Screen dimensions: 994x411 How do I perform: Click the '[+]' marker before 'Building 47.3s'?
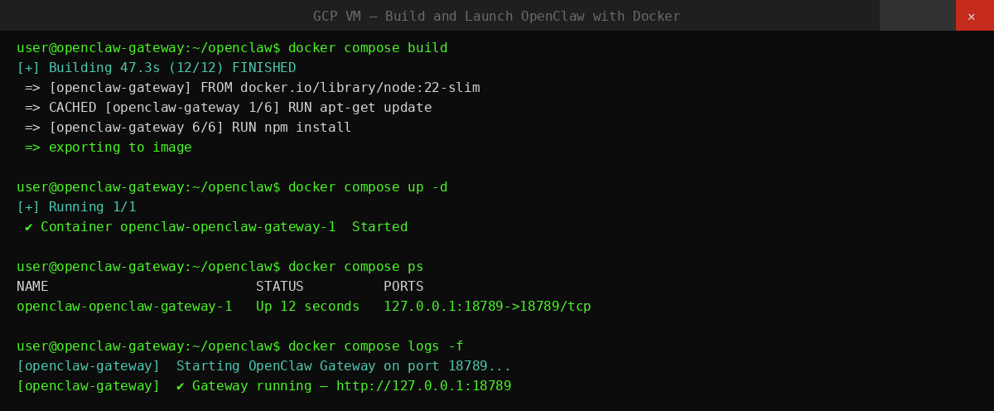[28, 68]
